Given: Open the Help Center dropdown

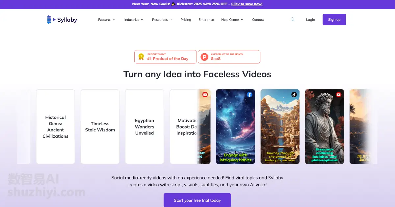Looking at the screenshot, I should click(232, 20).
